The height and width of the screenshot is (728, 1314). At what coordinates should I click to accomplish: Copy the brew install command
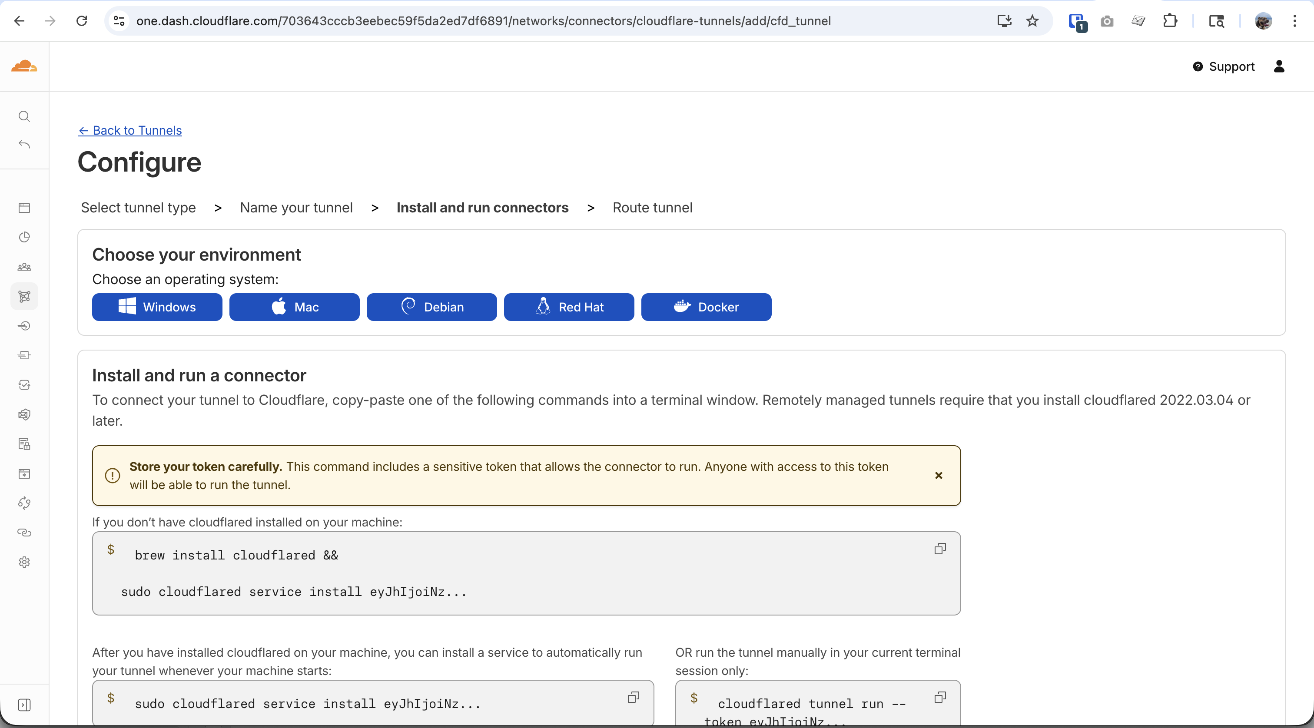(x=939, y=549)
